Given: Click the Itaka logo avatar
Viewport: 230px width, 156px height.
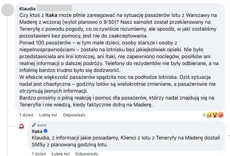Looking at the screenshot, I should coord(21,127).
